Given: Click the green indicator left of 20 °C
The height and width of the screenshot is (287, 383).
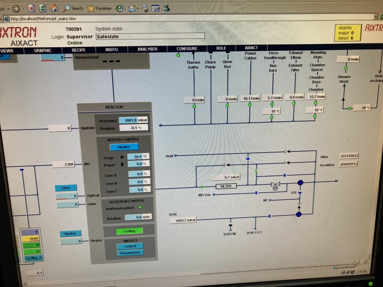Looking at the screenshot, I should click(350, 108).
